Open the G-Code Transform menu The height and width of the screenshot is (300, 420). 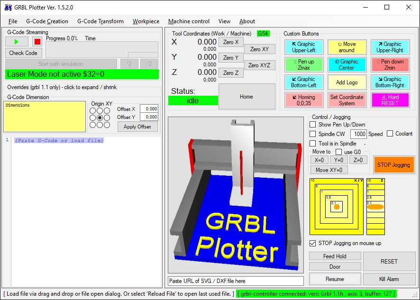click(100, 21)
